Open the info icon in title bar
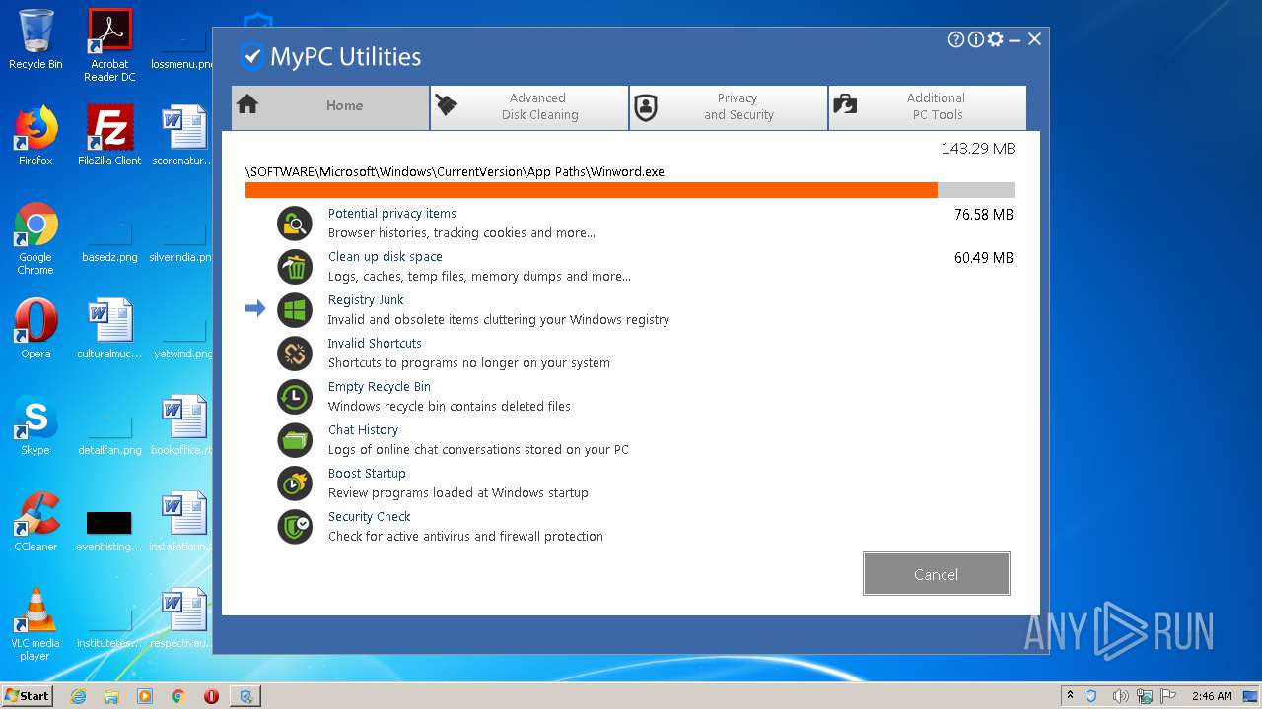Image resolution: width=1262 pixels, height=709 pixels. pos(975,39)
